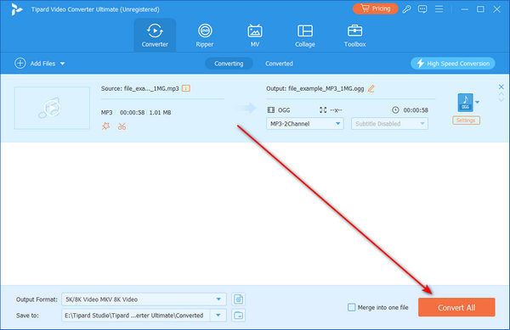Image resolution: width=510 pixels, height=330 pixels.
Task: Click the 1.01 MB file size text
Action: [160, 113]
